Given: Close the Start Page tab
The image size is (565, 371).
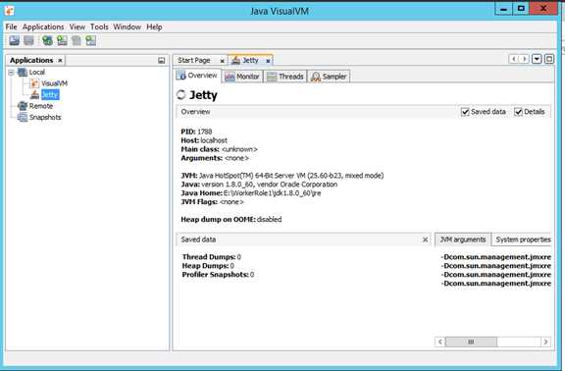Looking at the screenshot, I should [223, 61].
